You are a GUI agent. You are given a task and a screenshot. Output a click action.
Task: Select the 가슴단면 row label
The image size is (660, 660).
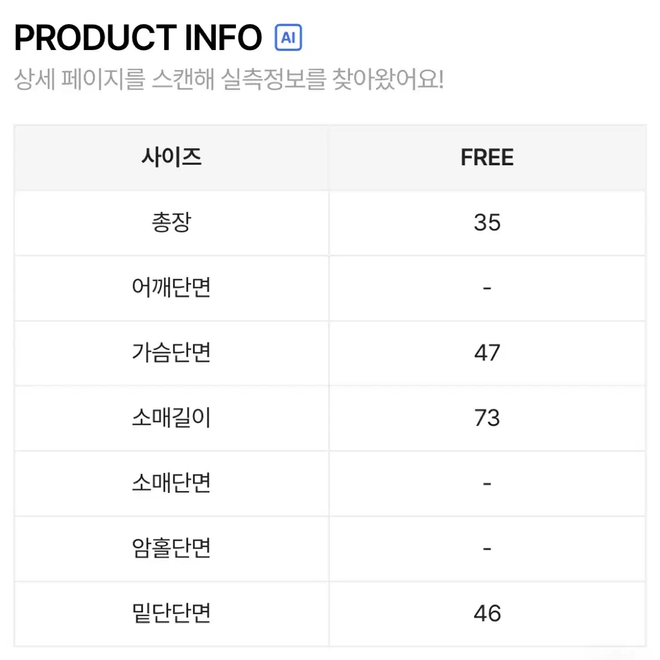click(x=171, y=353)
